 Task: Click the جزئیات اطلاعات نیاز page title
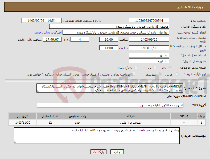pos(190,7)
